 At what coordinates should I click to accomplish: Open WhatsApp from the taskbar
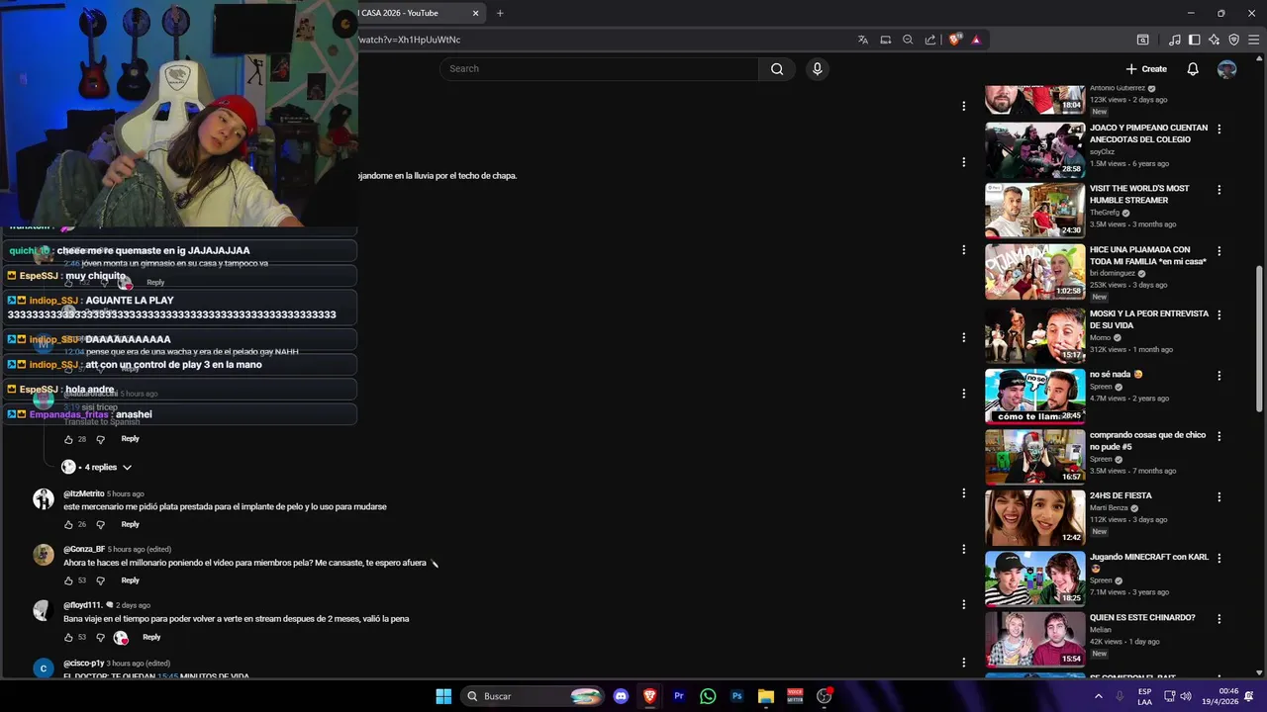click(708, 696)
